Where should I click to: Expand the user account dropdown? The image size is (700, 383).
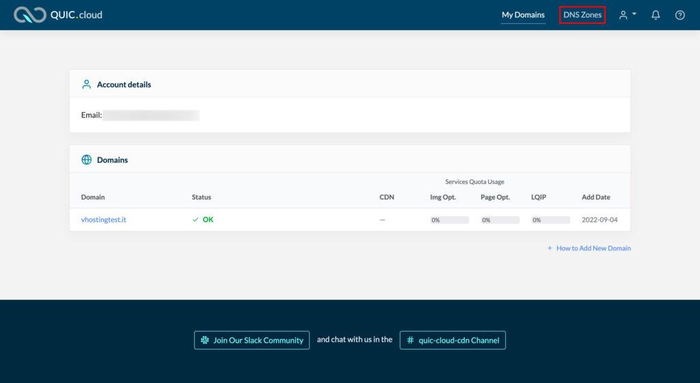628,15
